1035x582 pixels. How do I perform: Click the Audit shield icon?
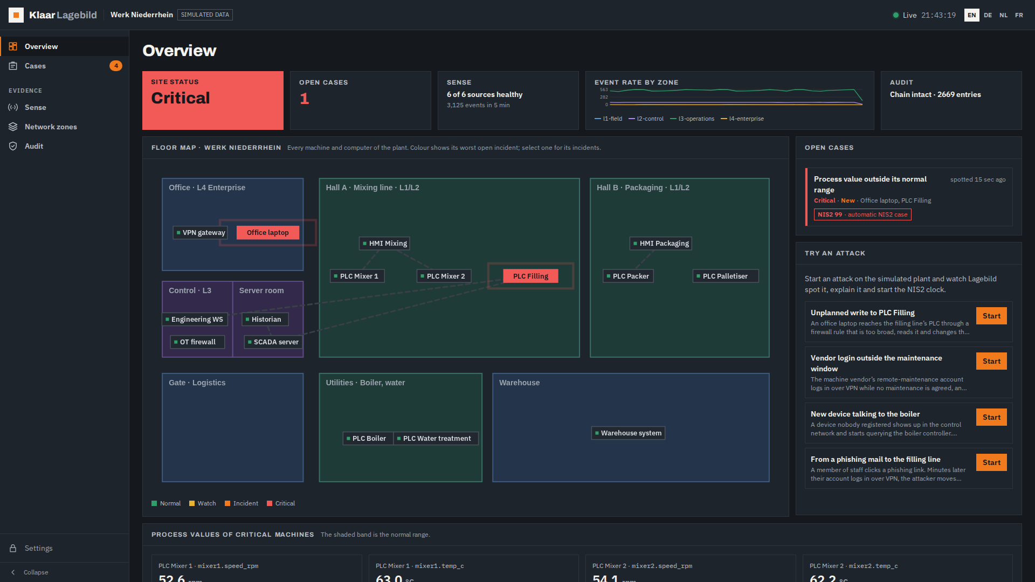(13, 146)
